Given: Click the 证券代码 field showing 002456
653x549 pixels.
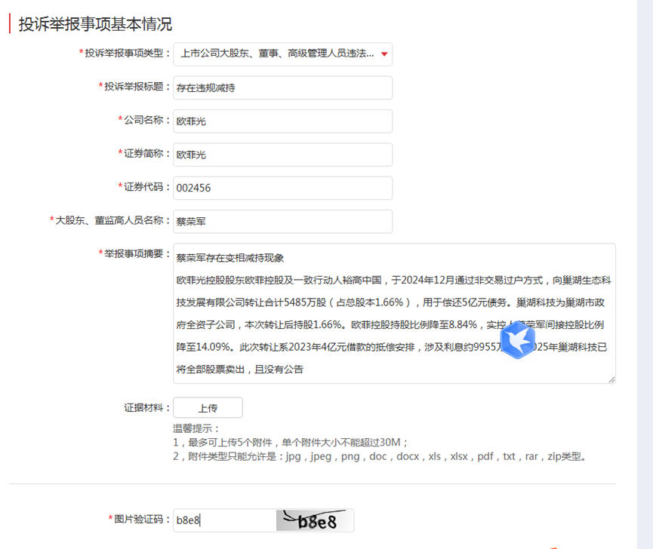Looking at the screenshot, I should pyautogui.click(x=283, y=188).
